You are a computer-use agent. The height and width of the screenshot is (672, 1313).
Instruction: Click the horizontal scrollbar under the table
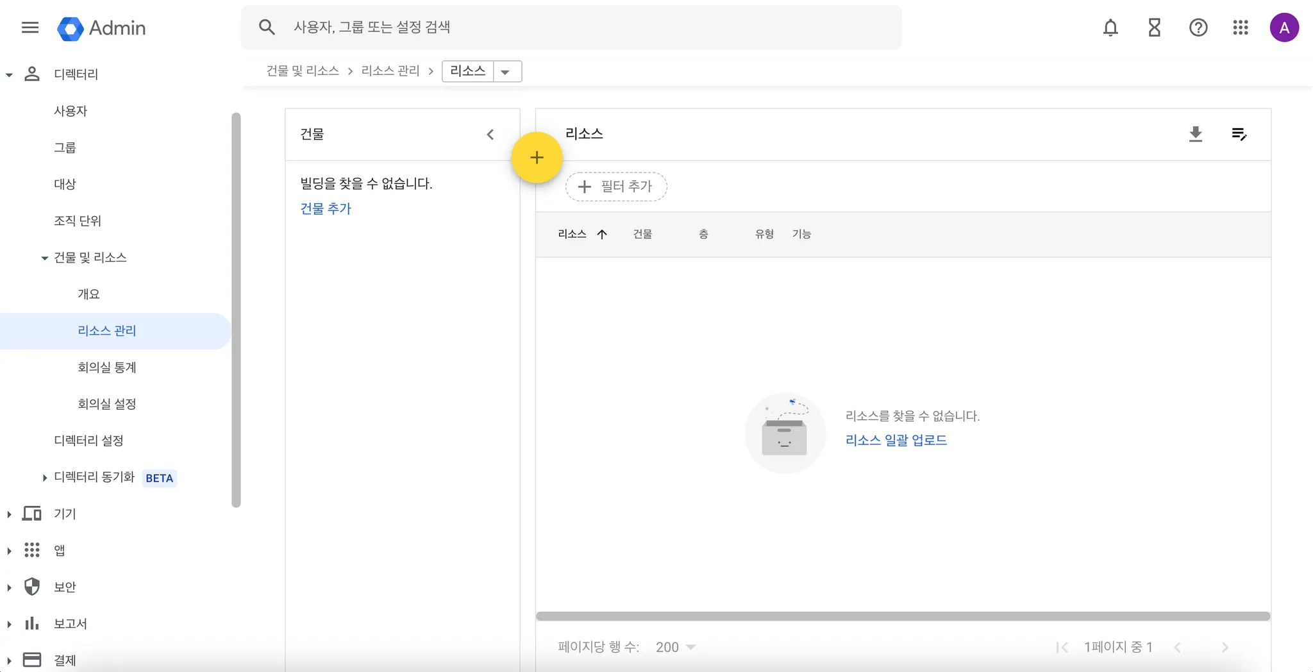pos(903,616)
